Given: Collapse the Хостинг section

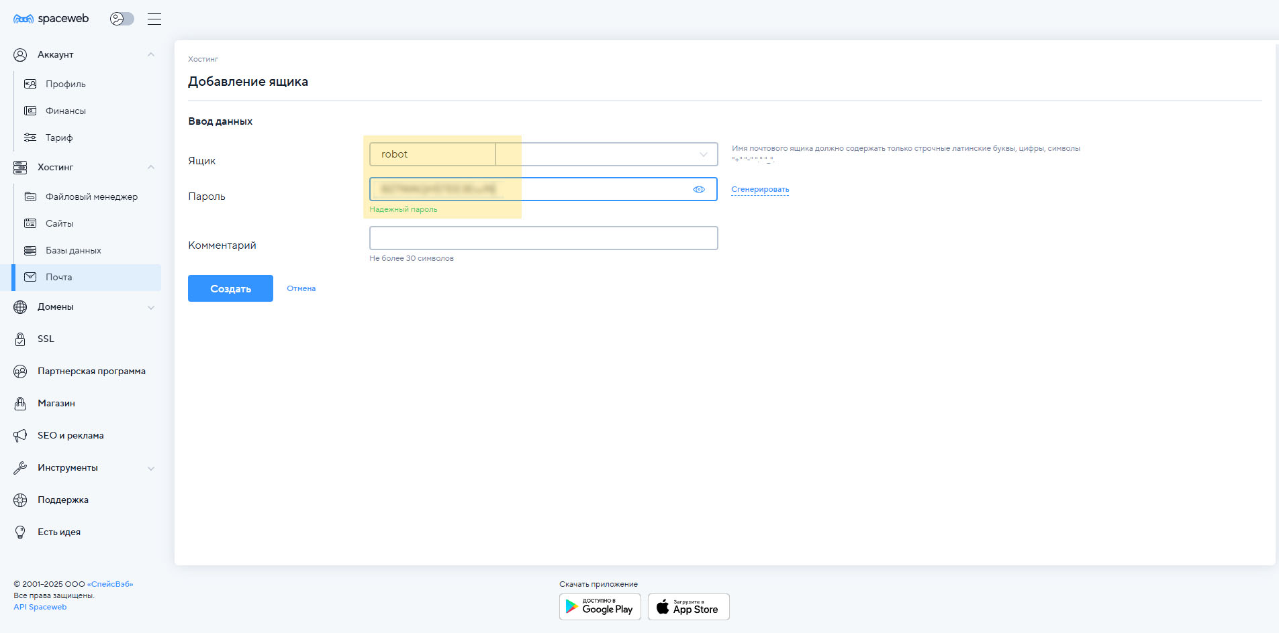Looking at the screenshot, I should pos(151,167).
